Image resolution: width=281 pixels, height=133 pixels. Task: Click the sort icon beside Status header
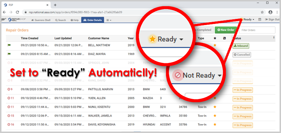273,38
